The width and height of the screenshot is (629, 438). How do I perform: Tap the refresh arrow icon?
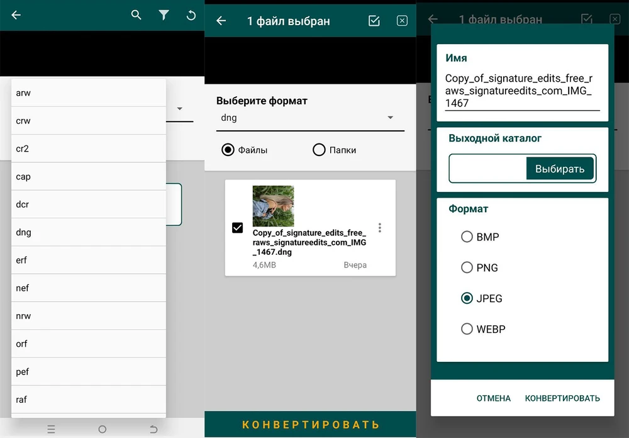tap(191, 15)
